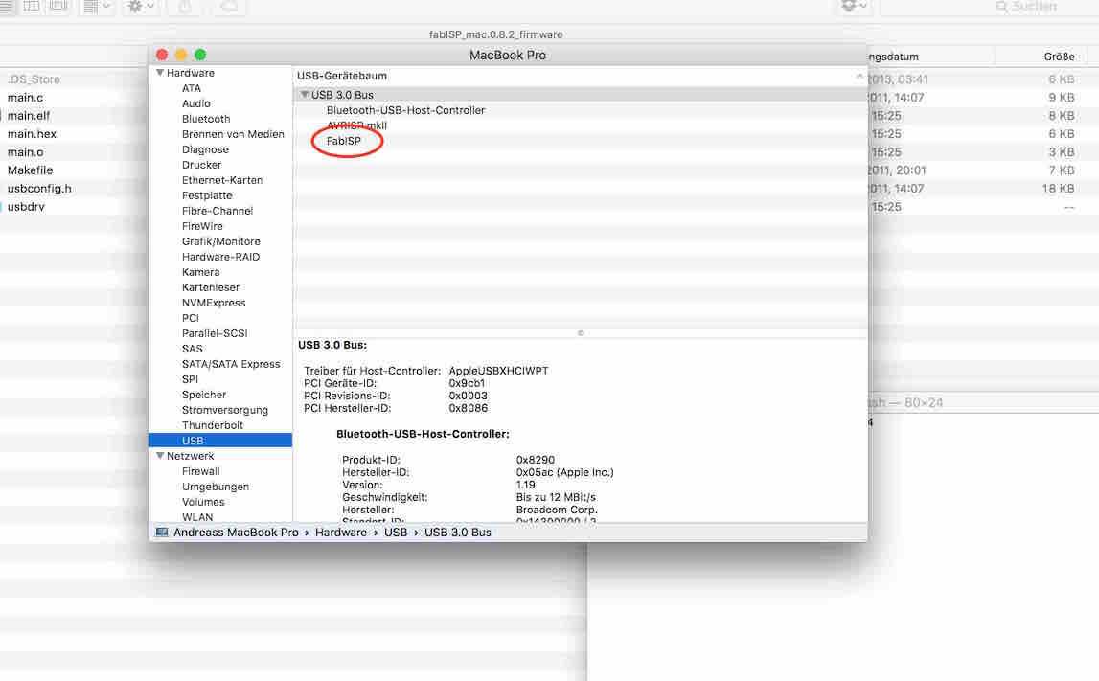Choose Diagnose in the sidebar
This screenshot has height=681, width=1099.
coord(205,150)
